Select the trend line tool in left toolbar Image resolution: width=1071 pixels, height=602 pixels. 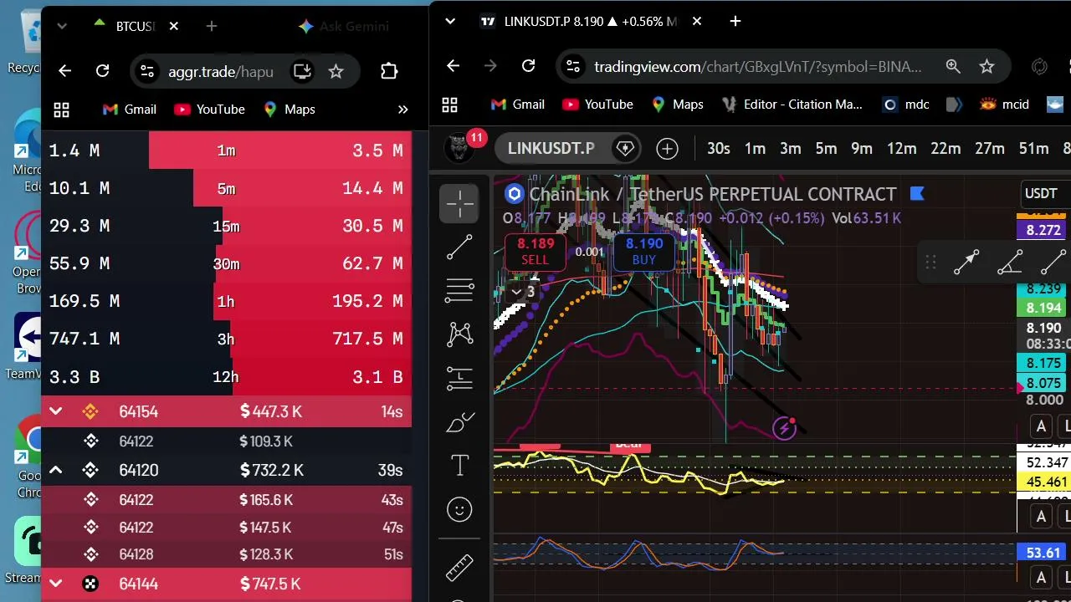pyautogui.click(x=459, y=247)
